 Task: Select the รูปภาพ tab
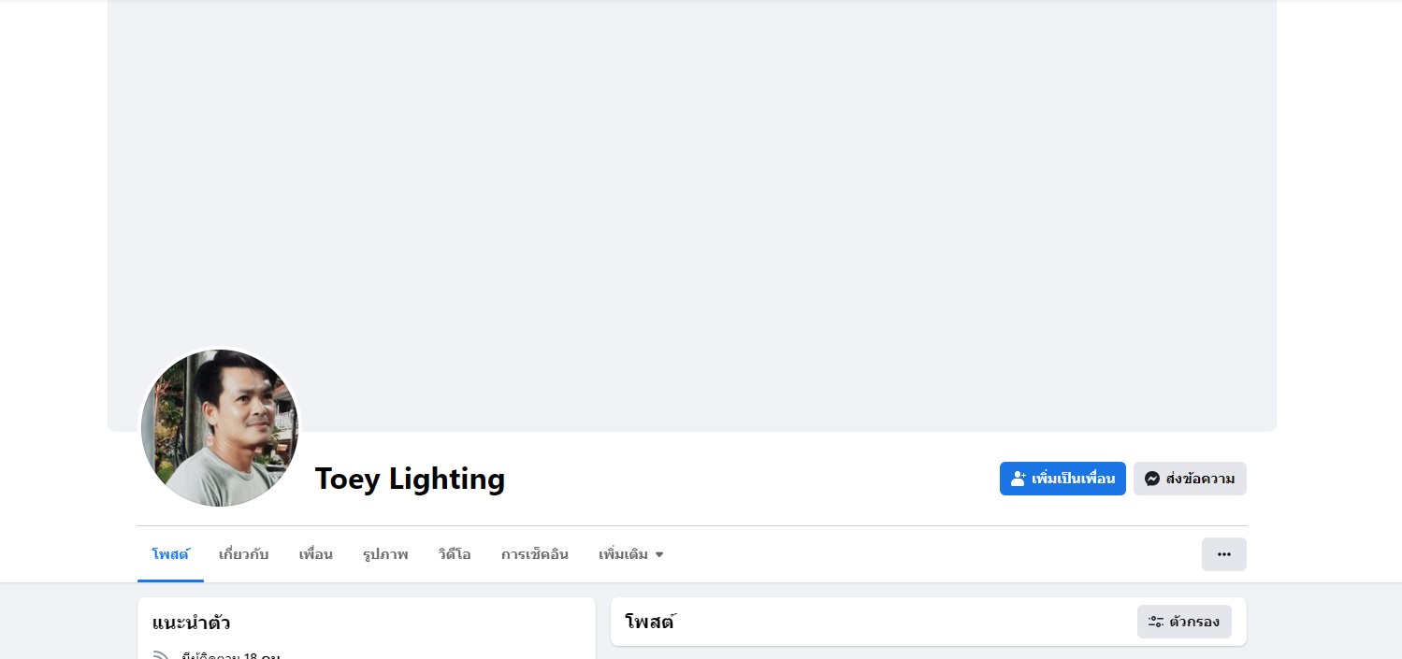click(x=385, y=554)
